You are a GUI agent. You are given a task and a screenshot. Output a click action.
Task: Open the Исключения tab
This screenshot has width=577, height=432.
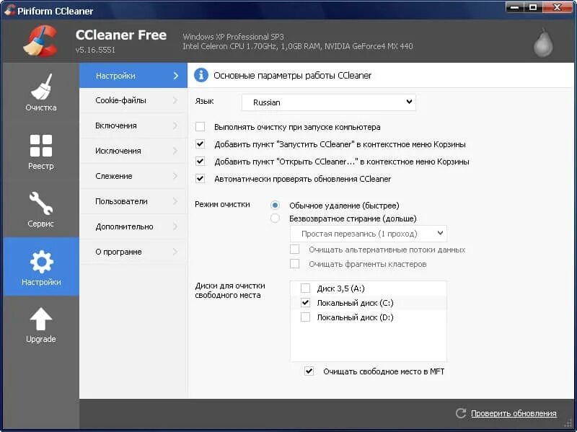coord(133,151)
